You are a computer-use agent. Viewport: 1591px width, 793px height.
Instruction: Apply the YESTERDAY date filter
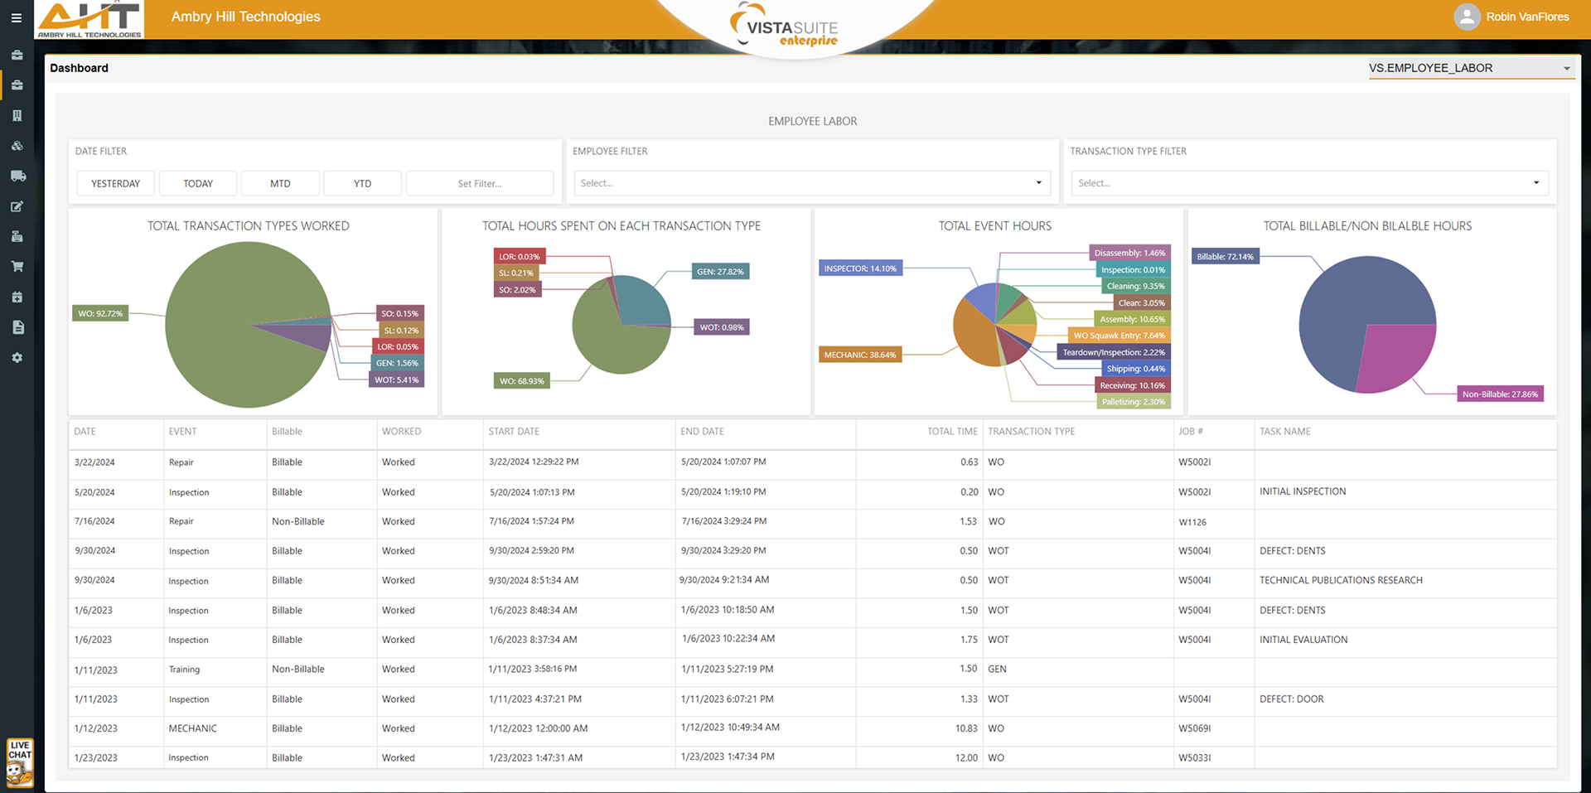[x=116, y=183]
